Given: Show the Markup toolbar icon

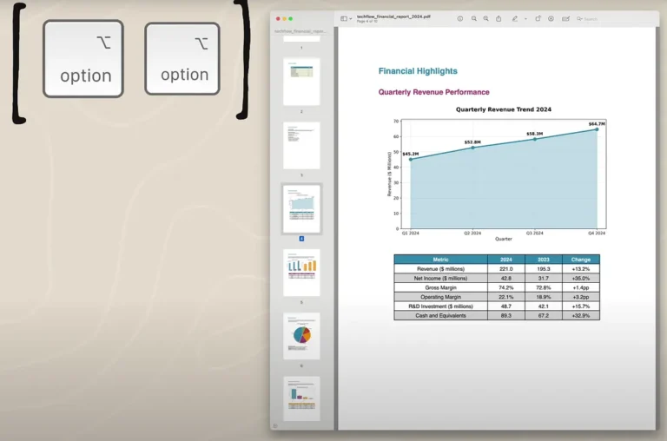Looking at the screenshot, I should (551, 19).
